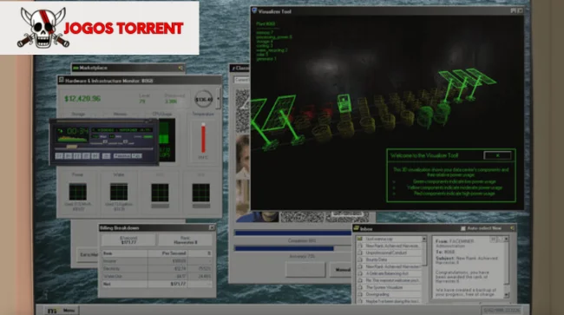The height and width of the screenshot is (315, 564).
Task: Click the Marketplace window title icon
Action: pos(75,68)
